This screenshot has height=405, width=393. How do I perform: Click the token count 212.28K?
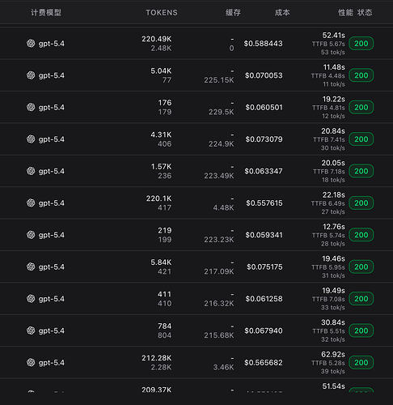pos(157,358)
